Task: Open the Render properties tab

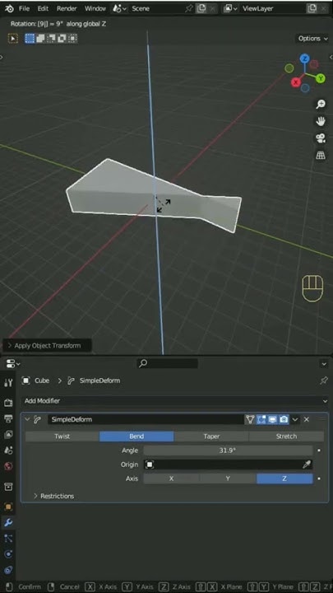Action: pyautogui.click(x=8, y=403)
